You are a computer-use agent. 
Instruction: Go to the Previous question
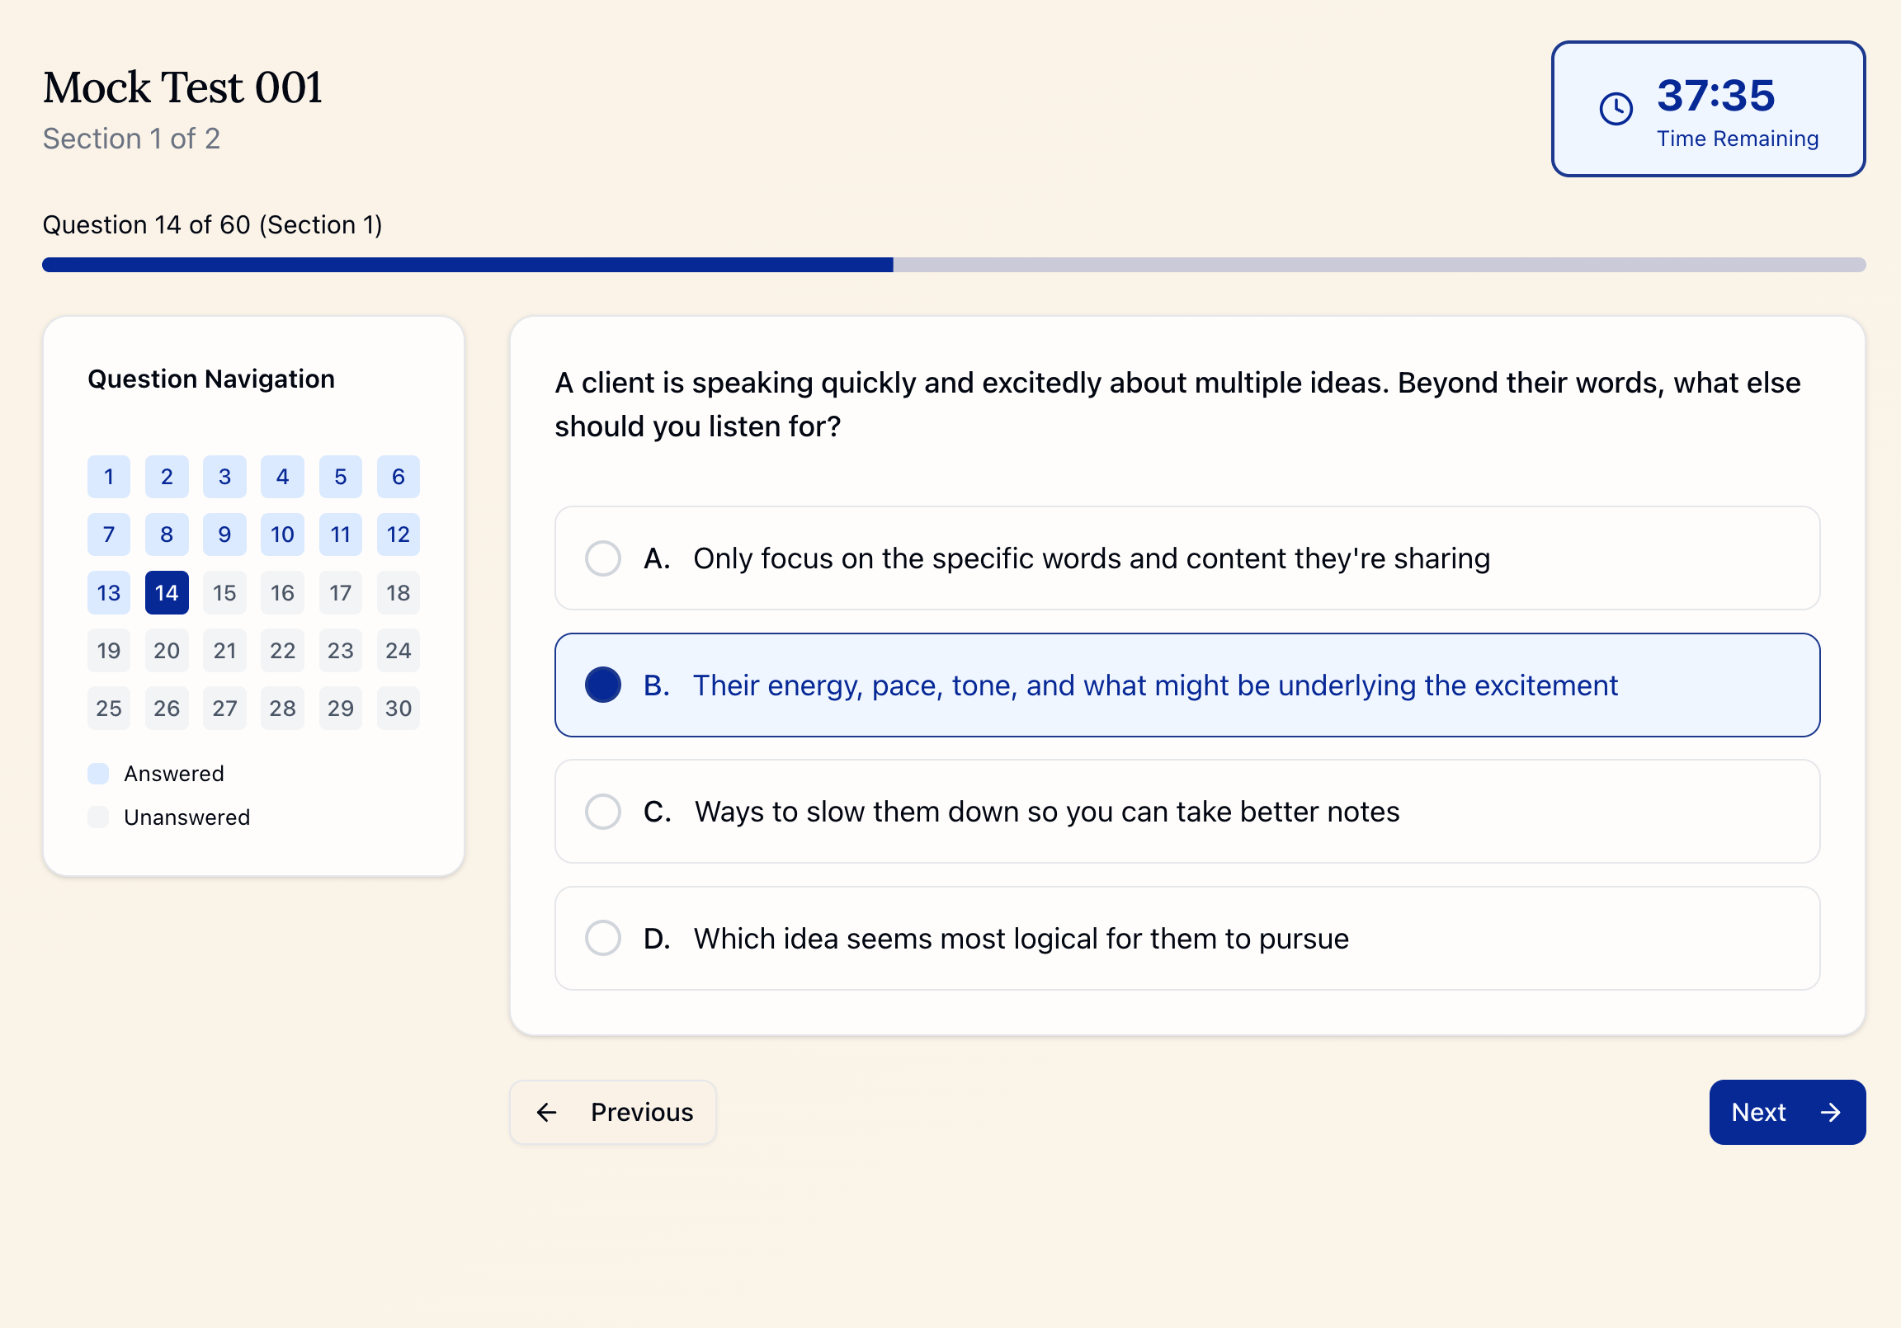(x=613, y=1112)
